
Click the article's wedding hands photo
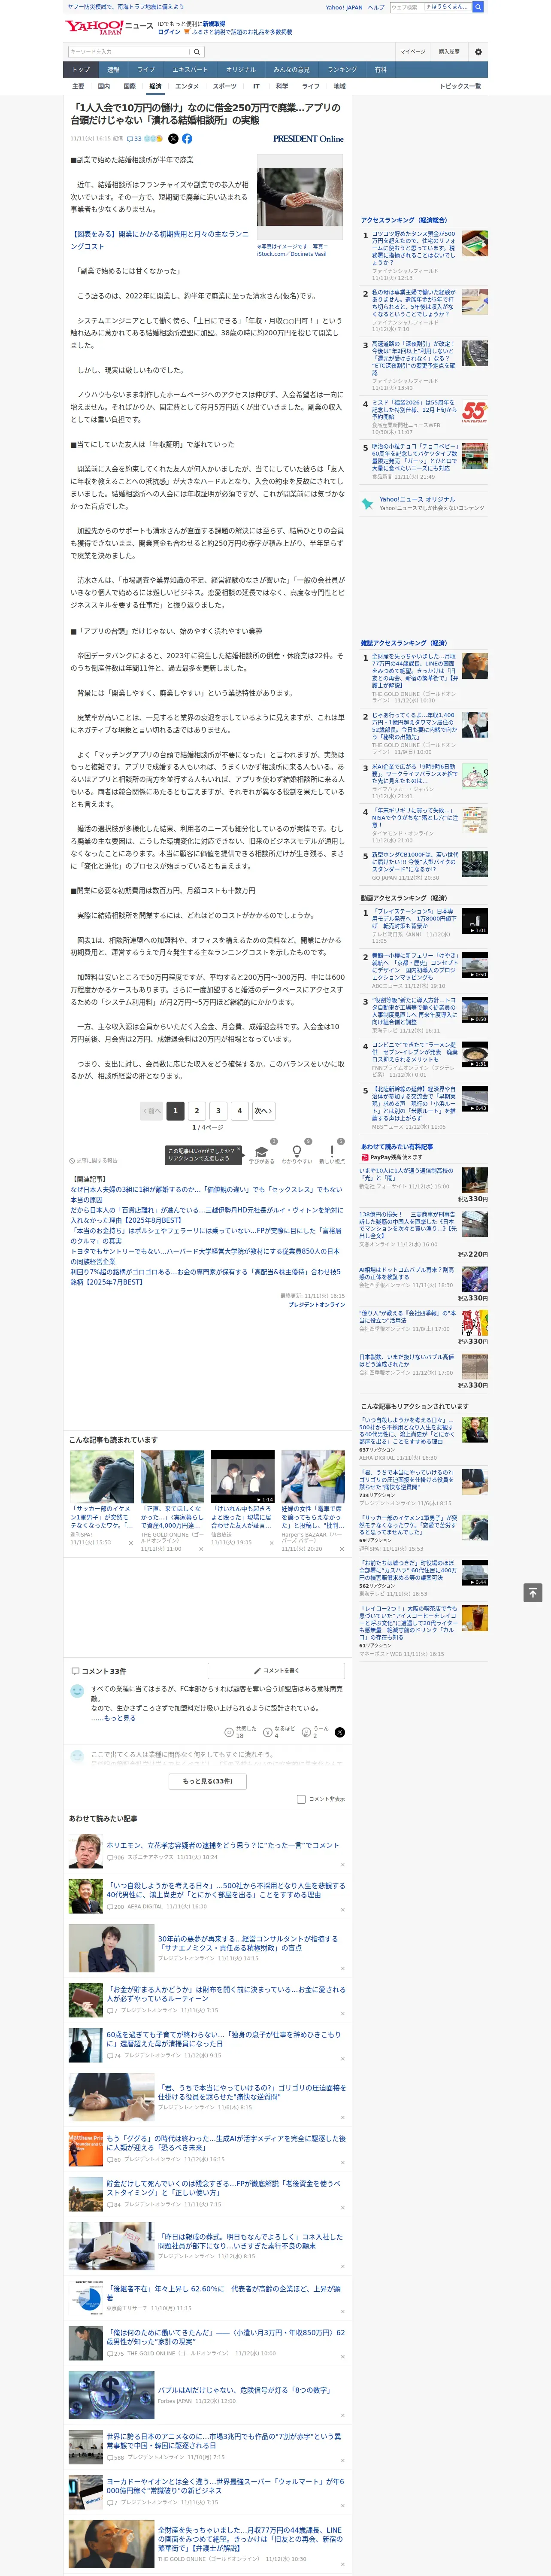click(x=300, y=197)
